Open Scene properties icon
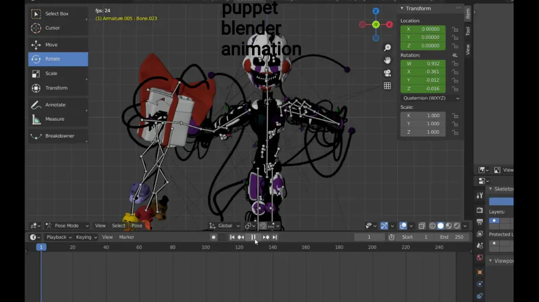Viewport: 539px width, 302px height. pyautogui.click(x=480, y=246)
